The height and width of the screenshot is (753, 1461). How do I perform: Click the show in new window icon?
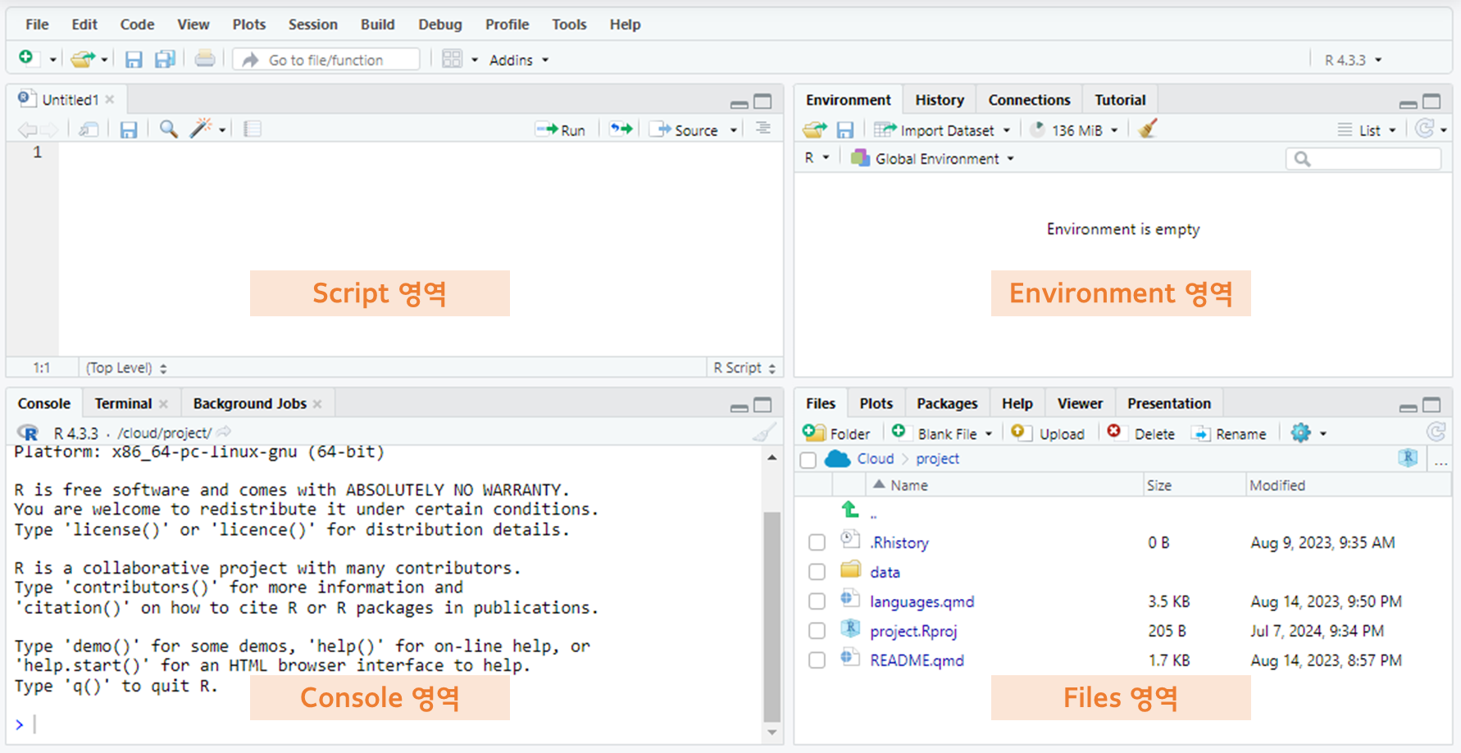coord(89,129)
